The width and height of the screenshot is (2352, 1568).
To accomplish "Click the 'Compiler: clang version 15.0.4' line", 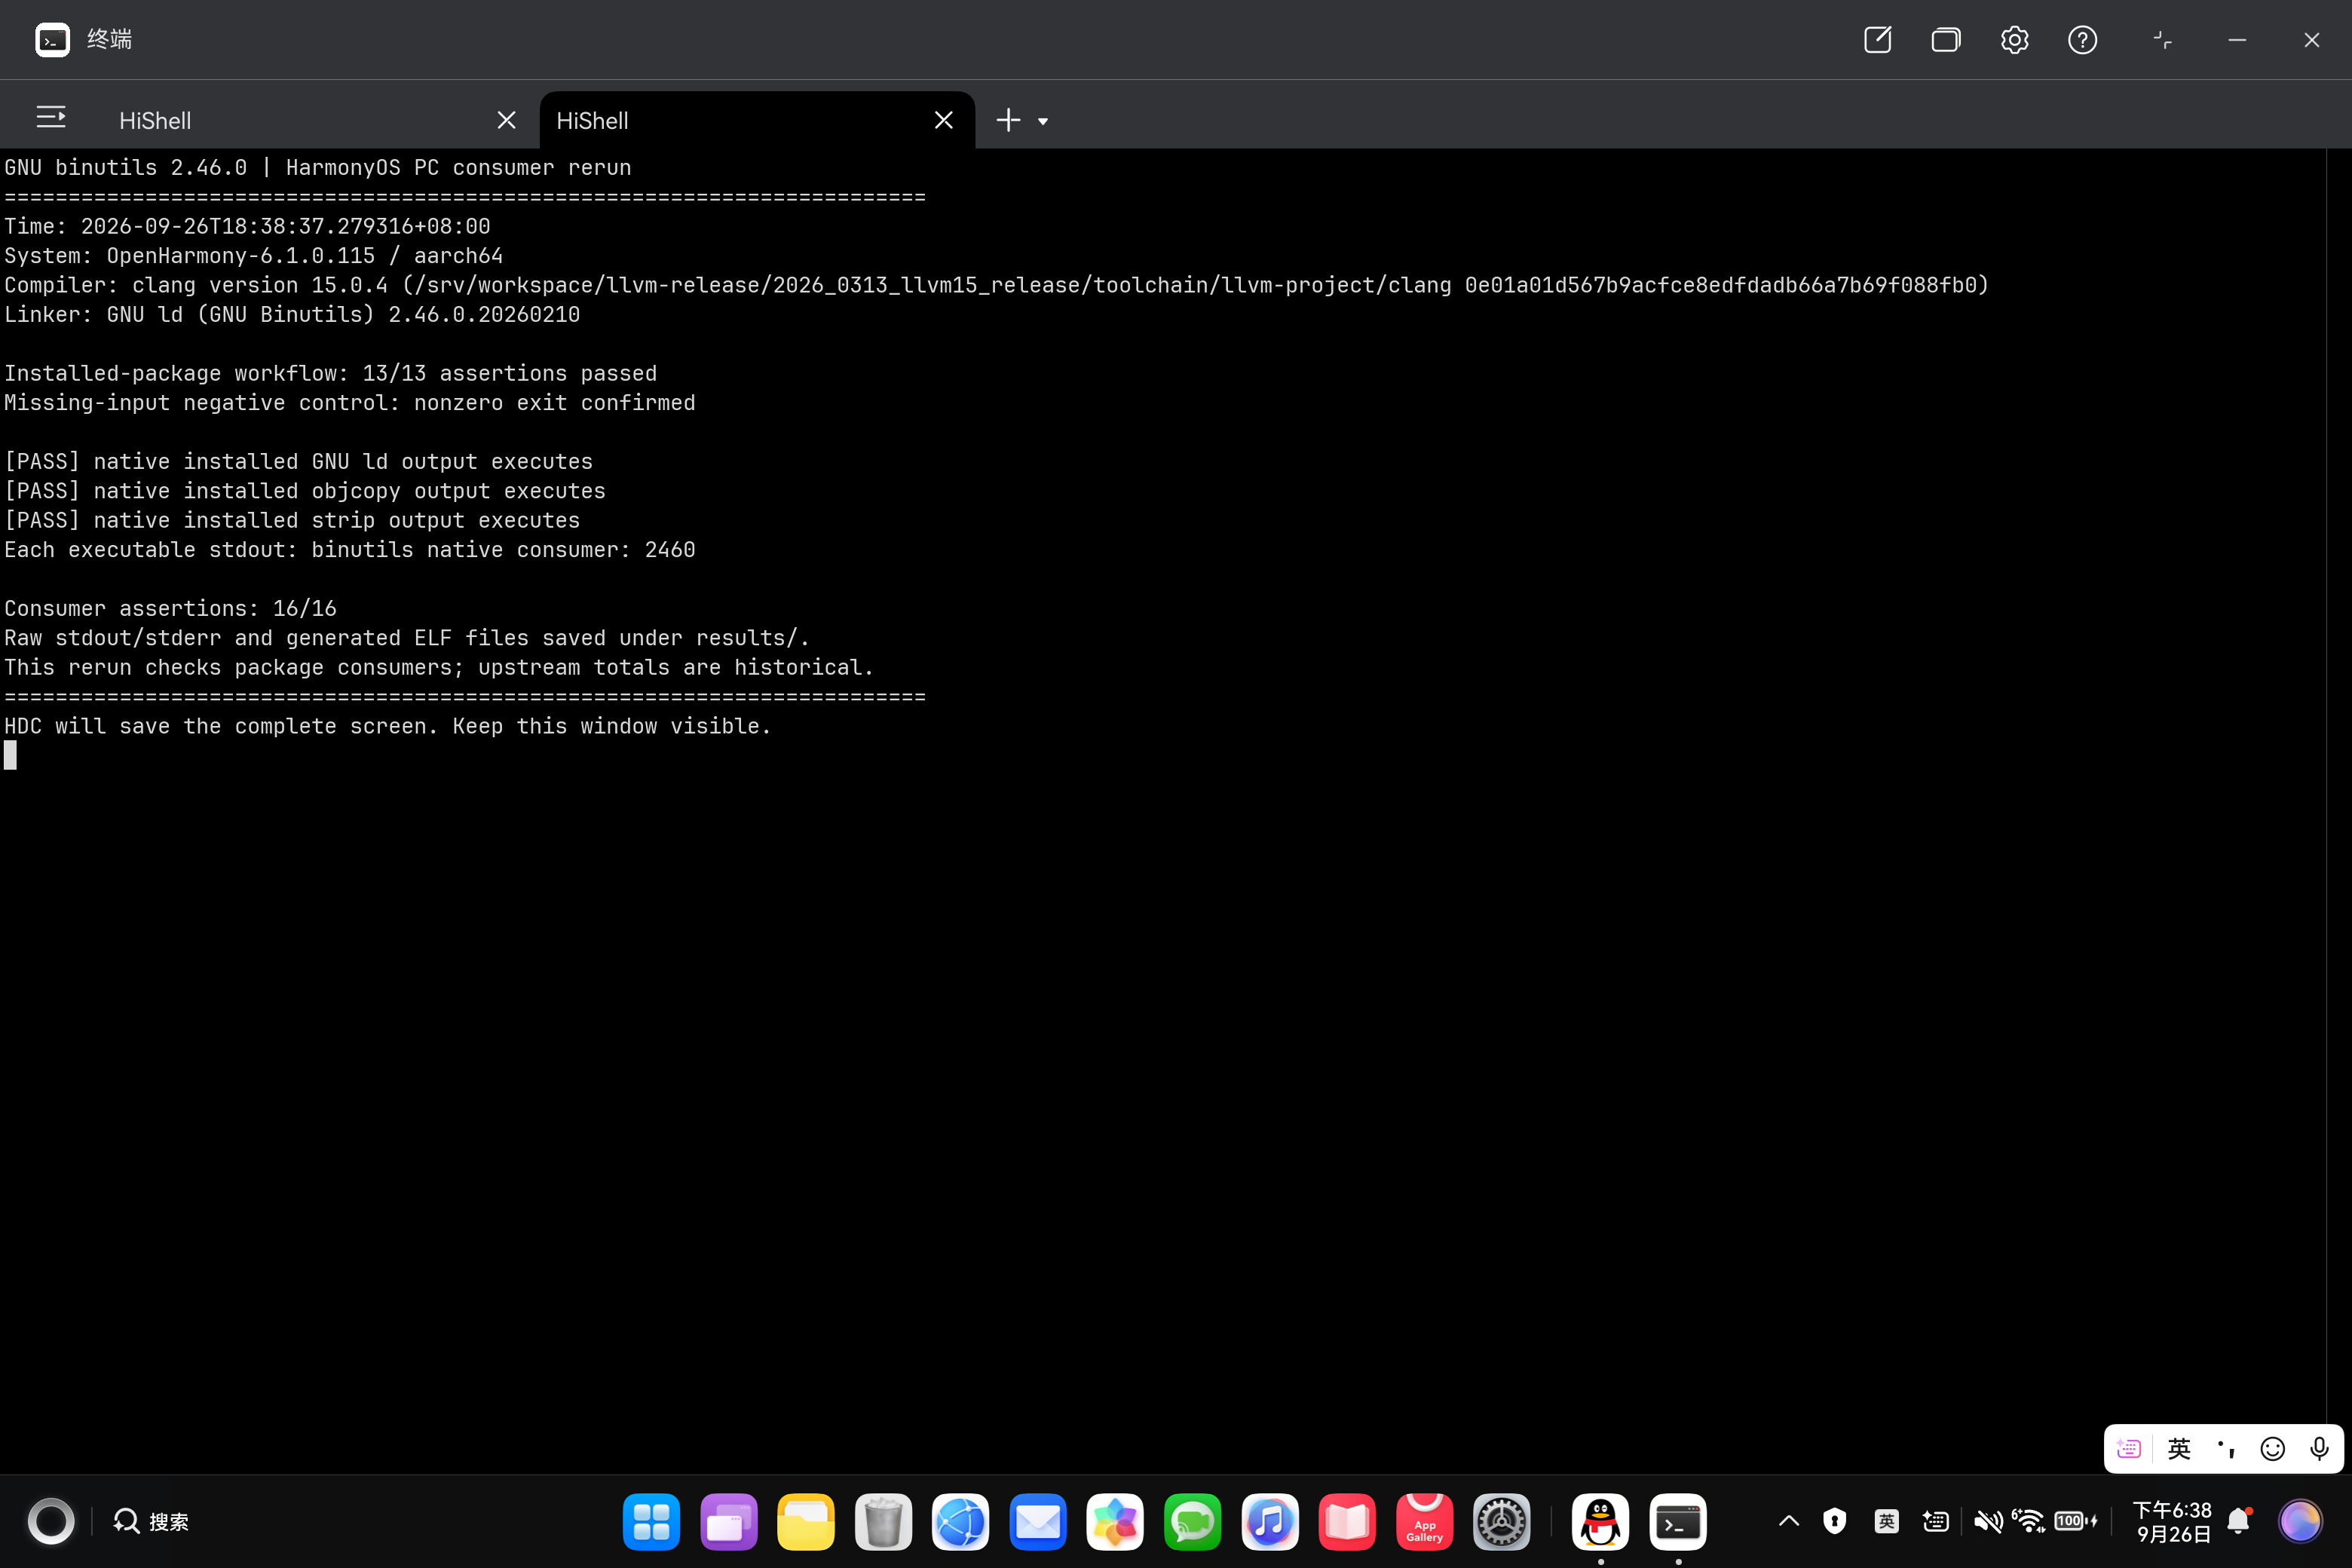I will [x=996, y=285].
